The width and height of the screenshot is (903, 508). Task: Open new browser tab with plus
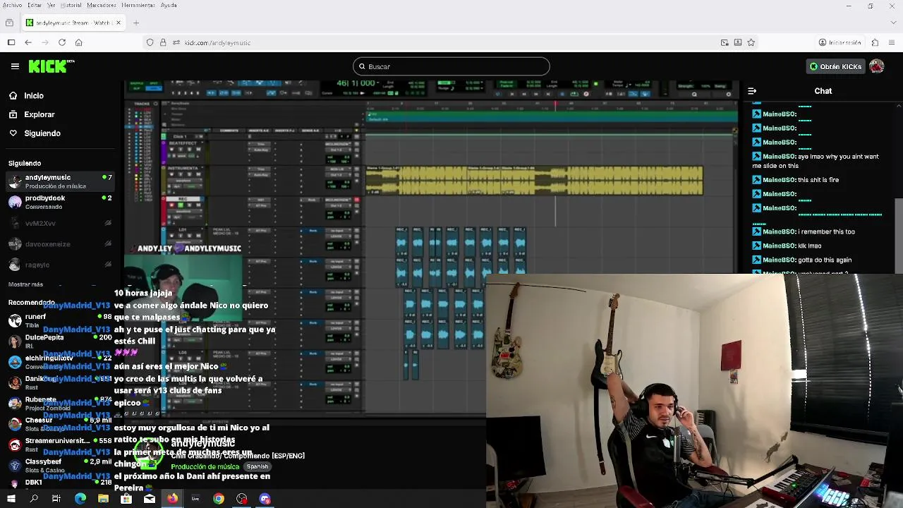136,23
